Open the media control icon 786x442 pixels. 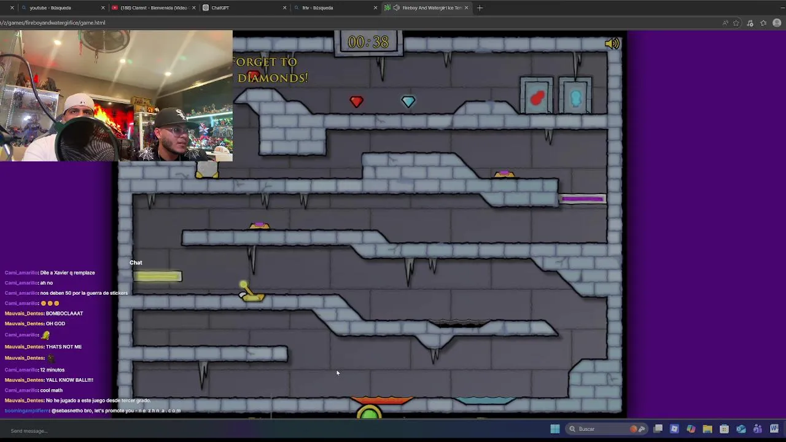[x=750, y=23]
